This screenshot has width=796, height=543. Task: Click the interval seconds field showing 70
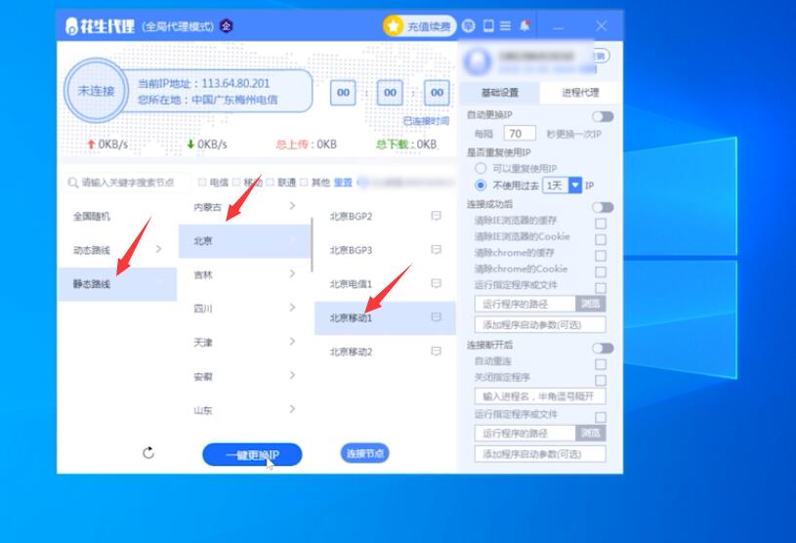520,134
